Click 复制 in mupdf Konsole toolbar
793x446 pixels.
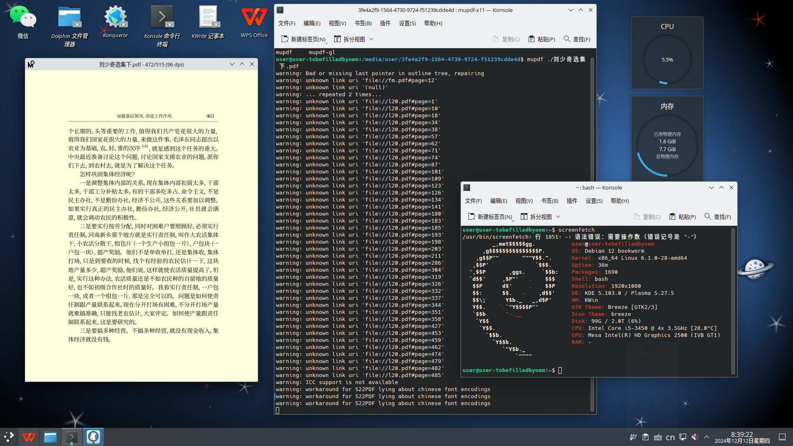point(506,39)
